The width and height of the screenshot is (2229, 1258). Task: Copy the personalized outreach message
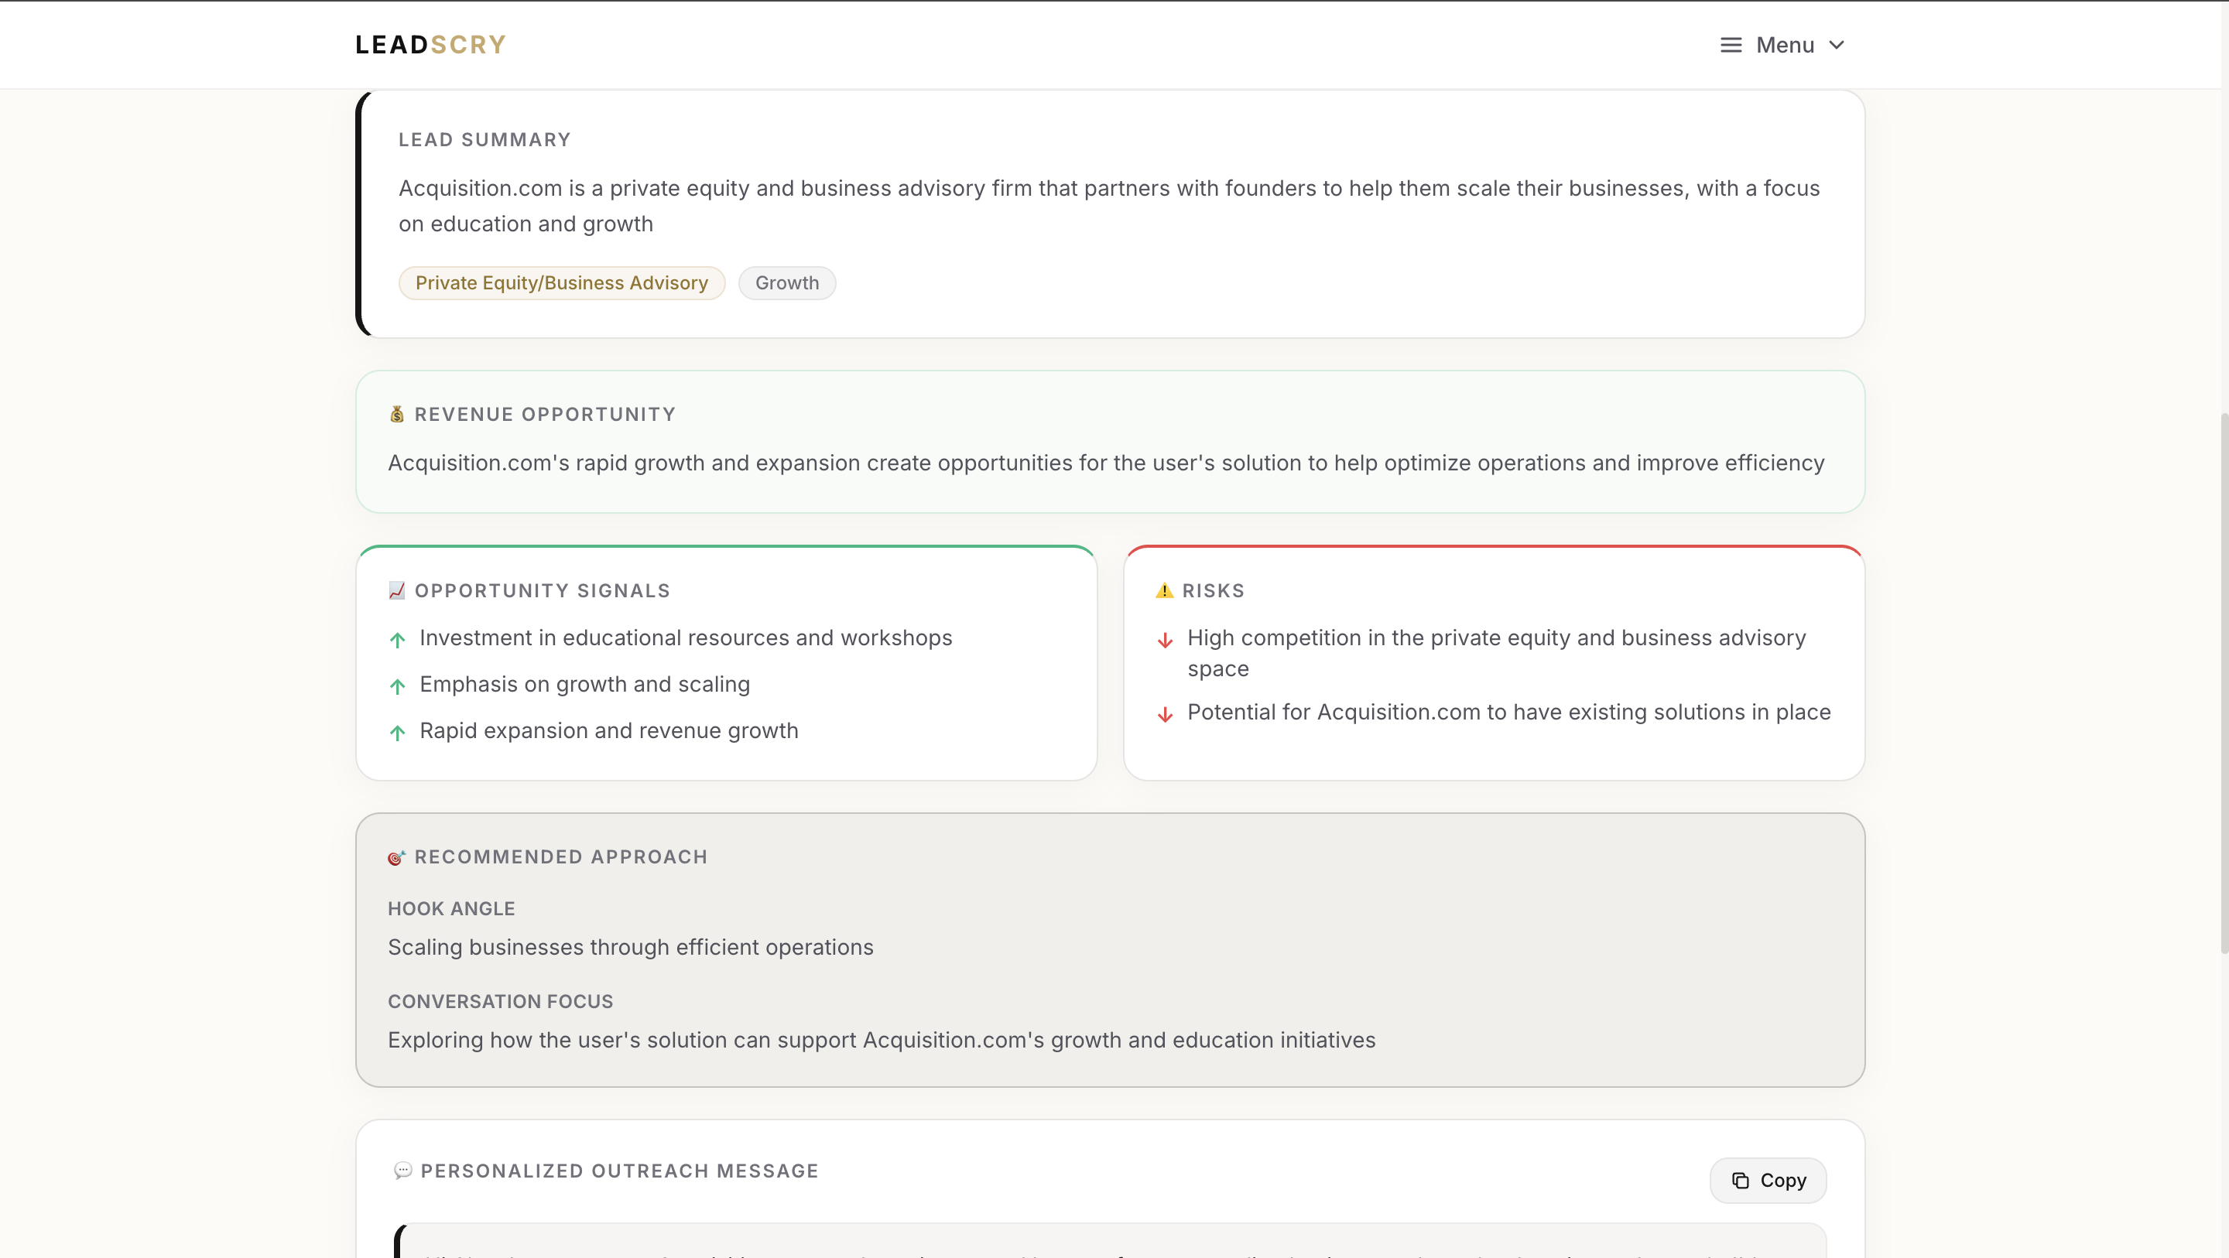coord(1768,1180)
